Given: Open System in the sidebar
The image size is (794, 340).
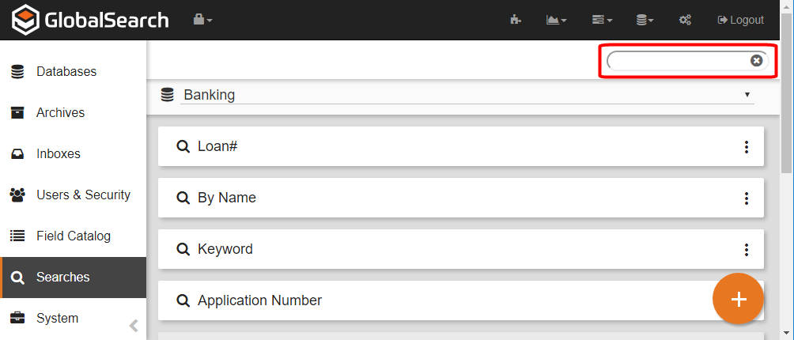Looking at the screenshot, I should pyautogui.click(x=57, y=318).
